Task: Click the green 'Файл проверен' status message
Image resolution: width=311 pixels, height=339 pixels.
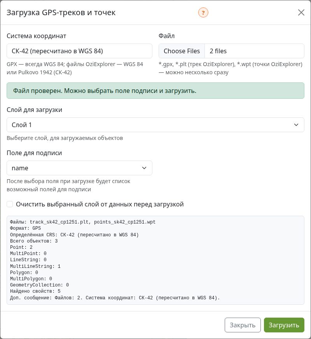Action: [x=155, y=91]
